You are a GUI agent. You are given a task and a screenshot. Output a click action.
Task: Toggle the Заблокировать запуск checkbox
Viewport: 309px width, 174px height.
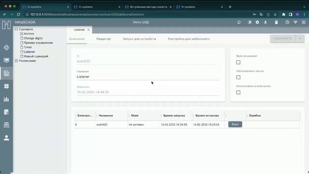[238, 77]
